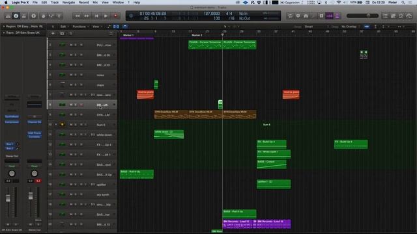
Task: Expand the Track inspector disclosure triangle
Action: pos(4,32)
